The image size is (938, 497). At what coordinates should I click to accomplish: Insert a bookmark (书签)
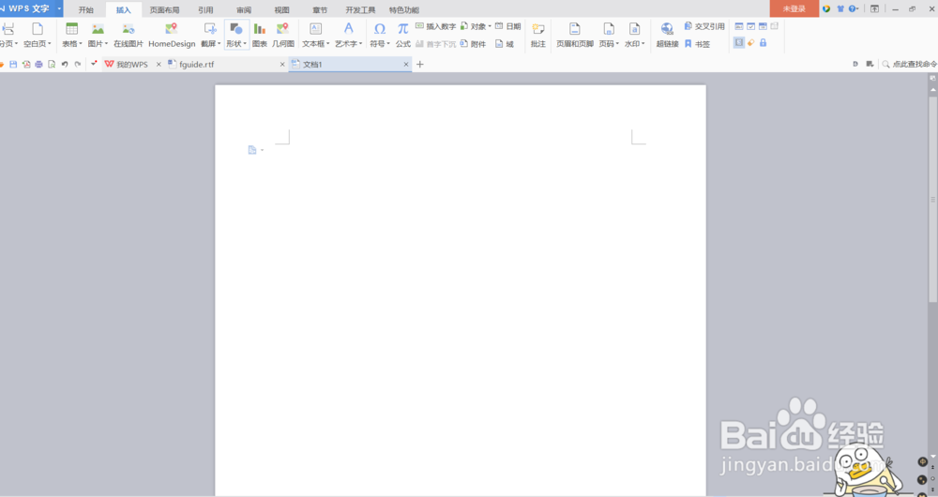pyautogui.click(x=697, y=44)
